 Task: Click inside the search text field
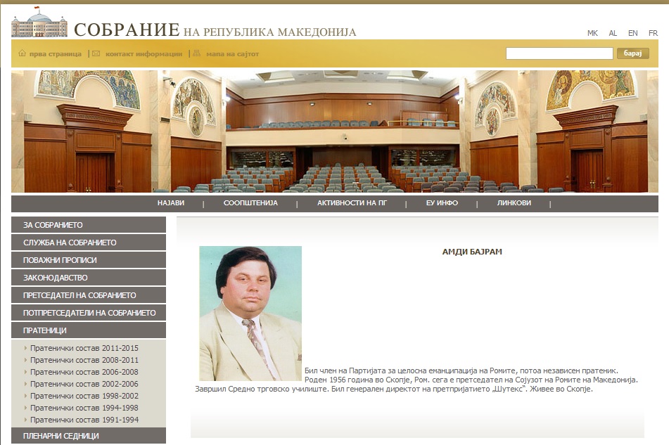tap(559, 53)
